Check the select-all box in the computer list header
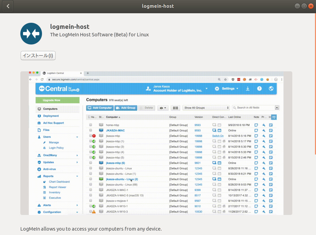316x235 pixels. [x=90, y=117]
